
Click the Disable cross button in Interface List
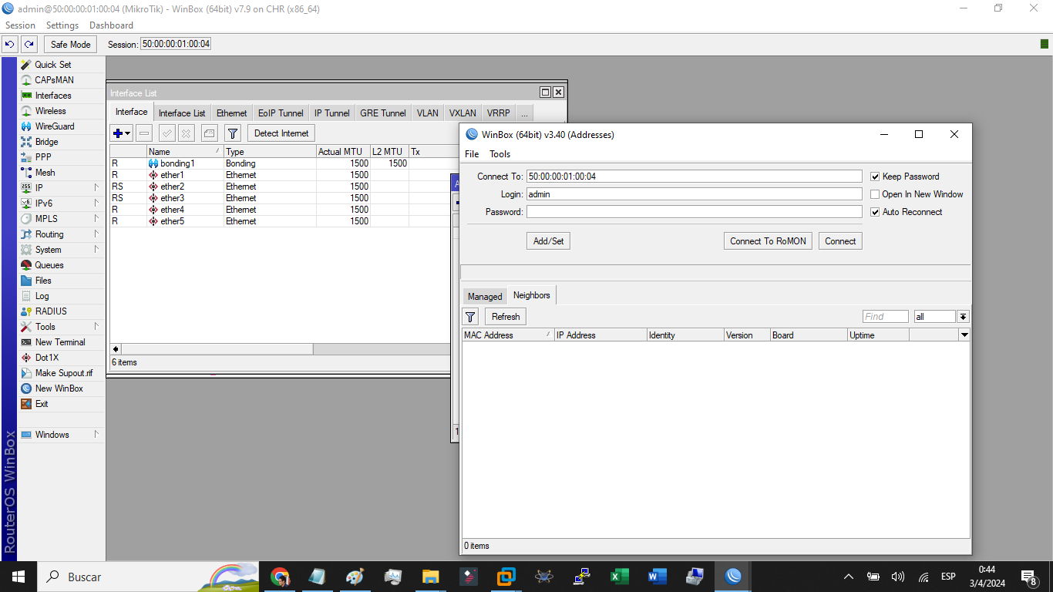tap(186, 133)
